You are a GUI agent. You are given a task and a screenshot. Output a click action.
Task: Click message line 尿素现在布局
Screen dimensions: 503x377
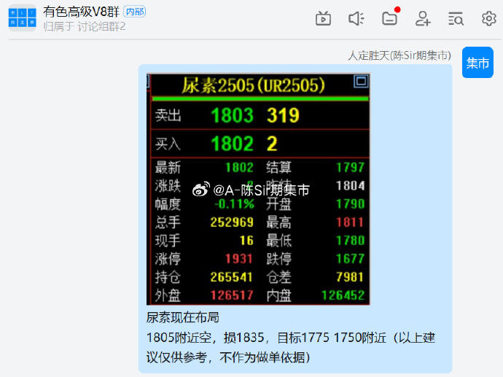[183, 318]
